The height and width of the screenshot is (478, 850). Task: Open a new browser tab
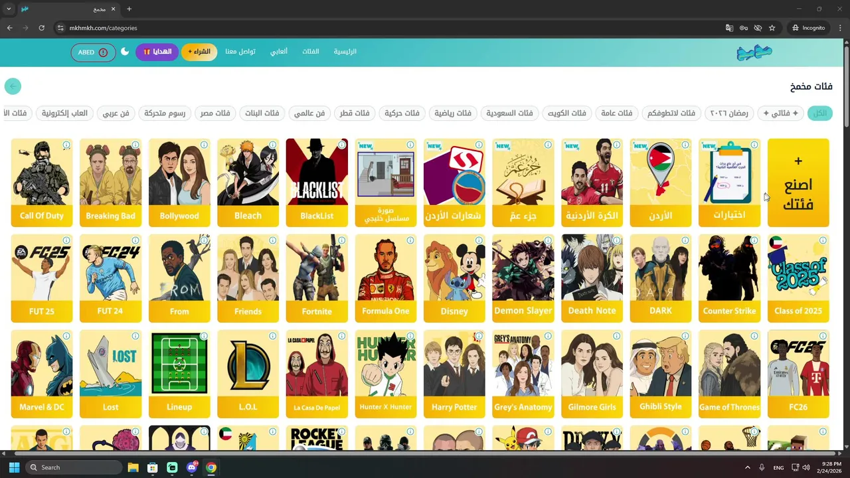tap(129, 9)
